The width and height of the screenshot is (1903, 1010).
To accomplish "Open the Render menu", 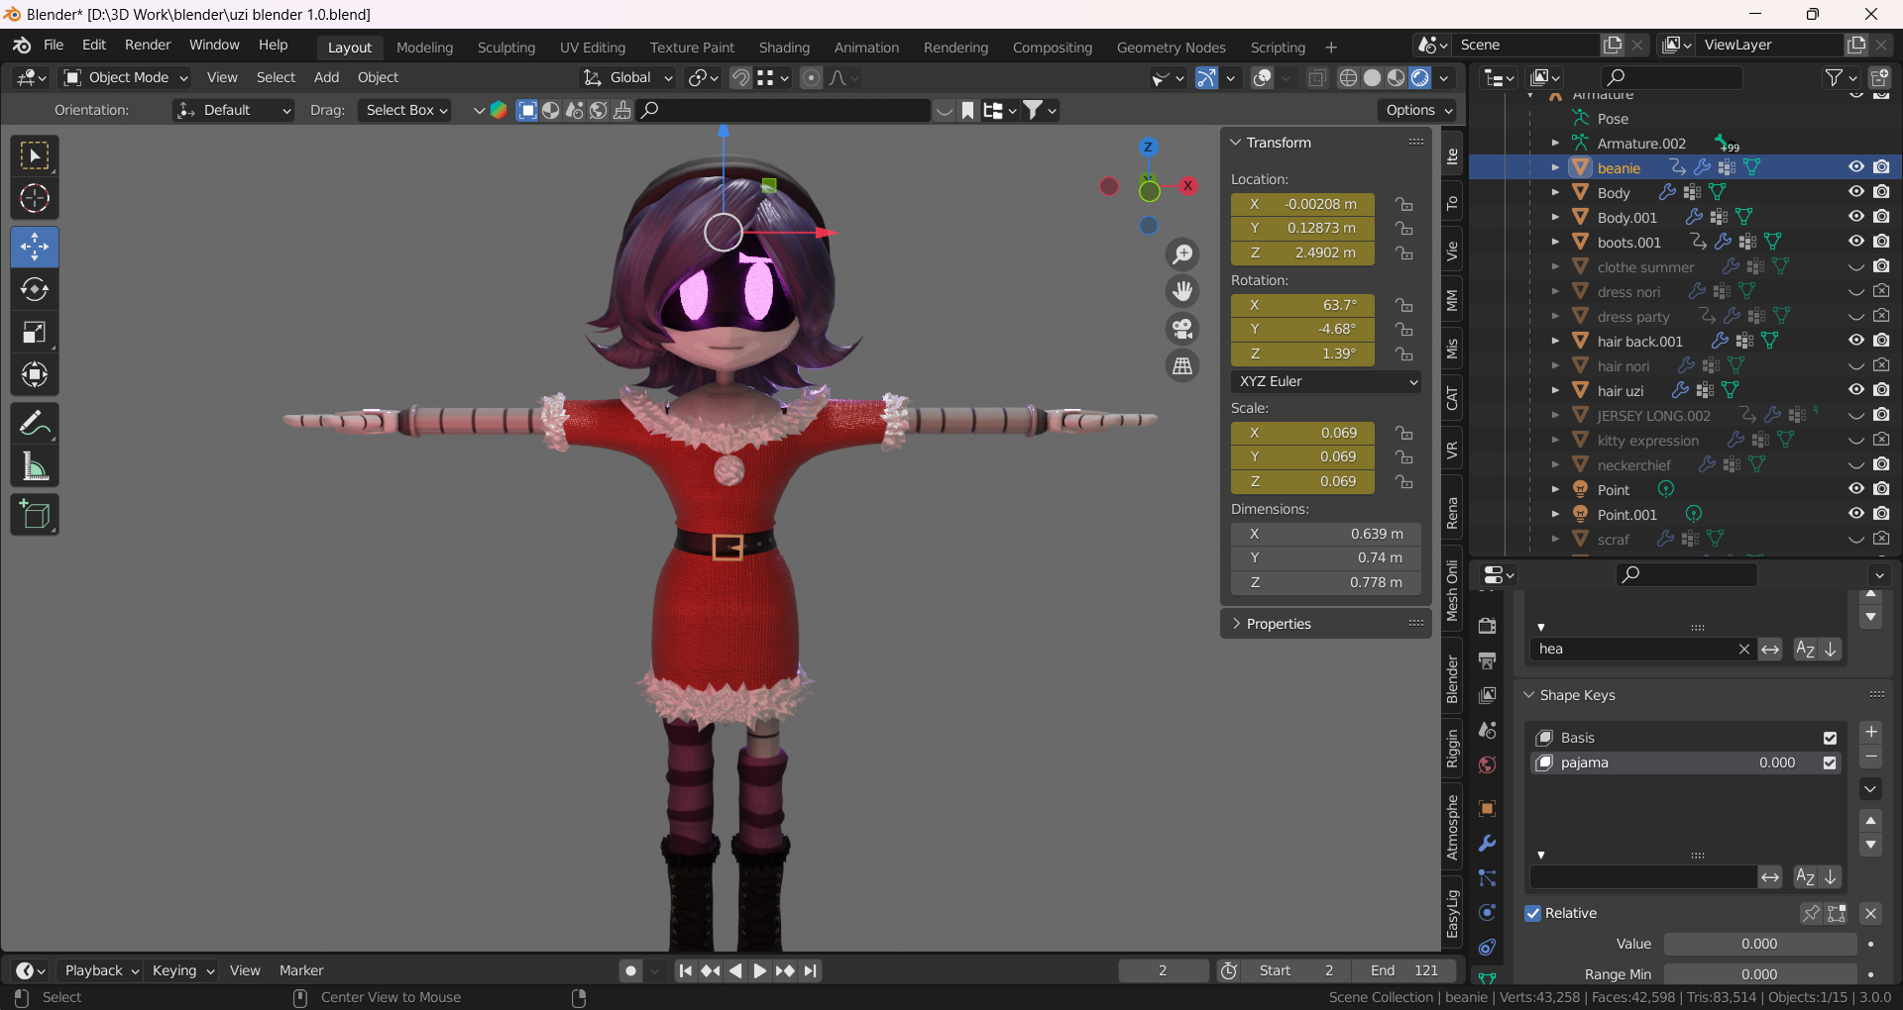I will 147,45.
